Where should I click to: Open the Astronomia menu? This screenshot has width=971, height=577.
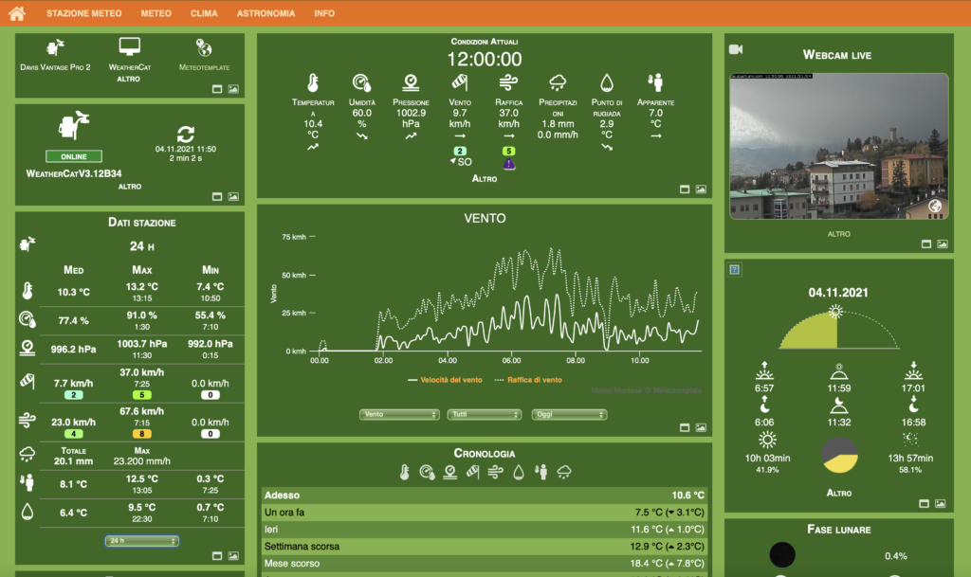[266, 14]
